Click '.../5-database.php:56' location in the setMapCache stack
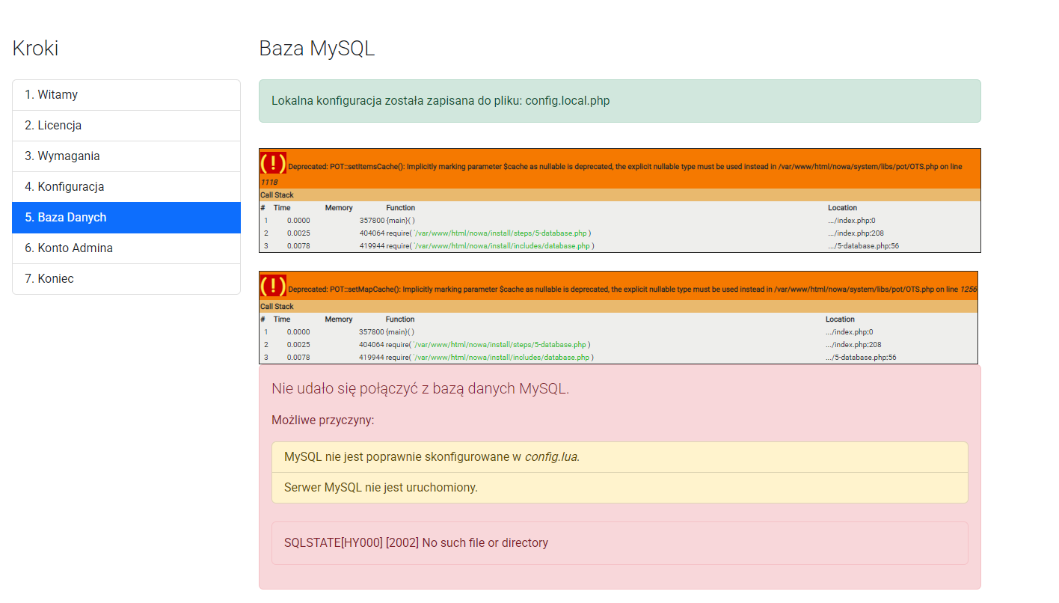The width and height of the screenshot is (1059, 603). (861, 358)
